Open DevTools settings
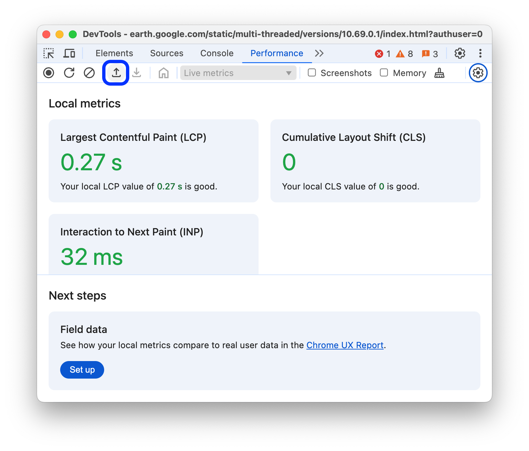The width and height of the screenshot is (529, 451). point(460,53)
